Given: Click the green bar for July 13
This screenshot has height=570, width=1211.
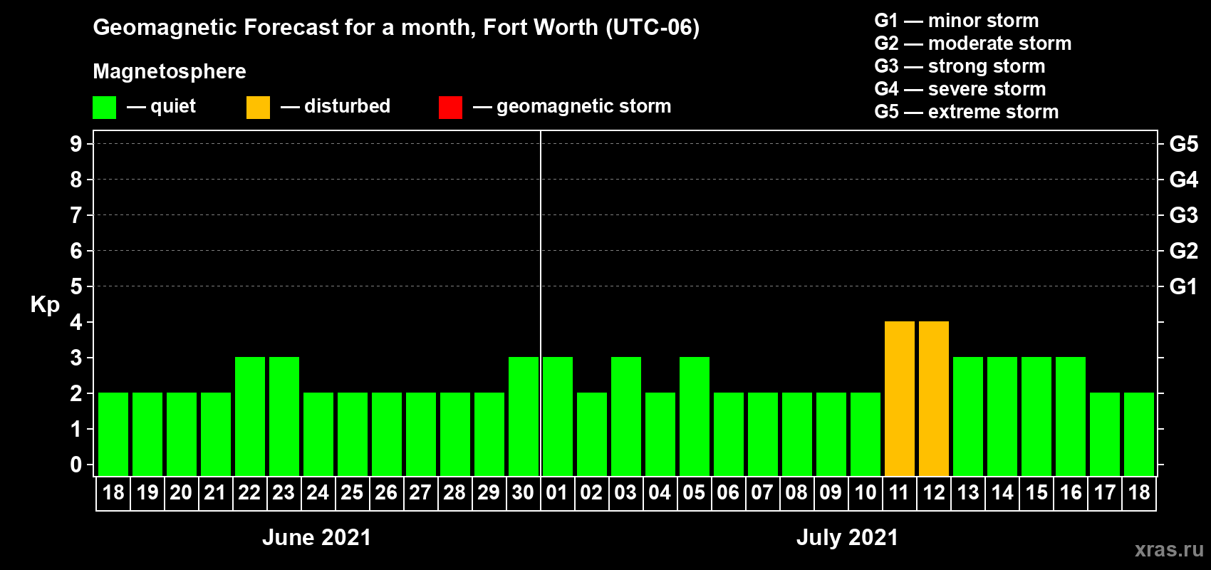Looking at the screenshot, I should click(968, 417).
